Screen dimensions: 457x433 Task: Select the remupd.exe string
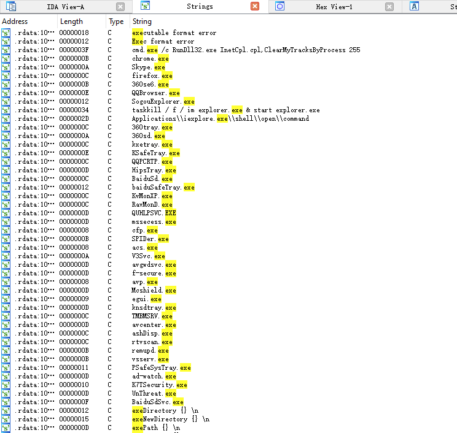pyautogui.click(x=150, y=350)
